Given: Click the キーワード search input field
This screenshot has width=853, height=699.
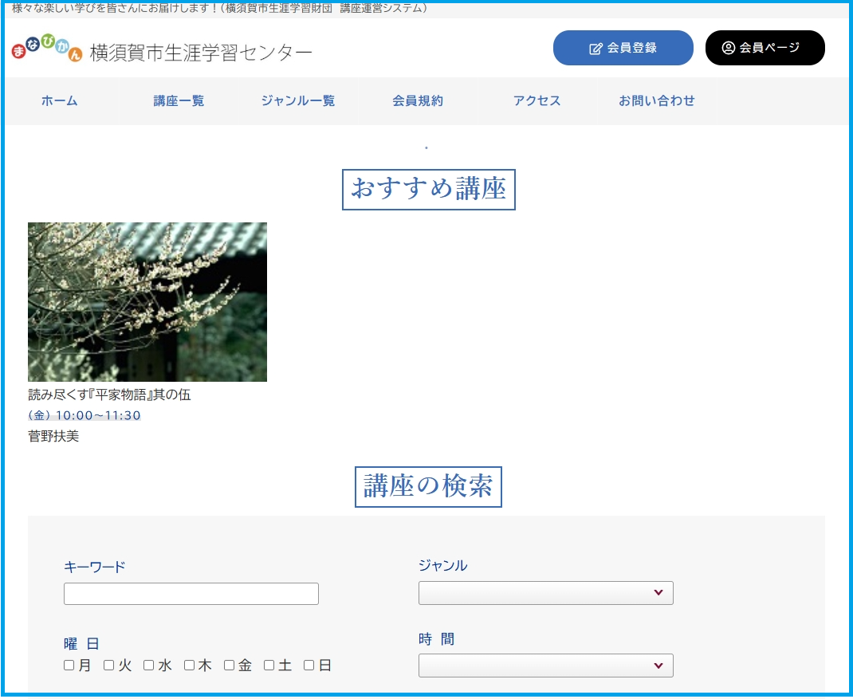Looking at the screenshot, I should pyautogui.click(x=191, y=594).
